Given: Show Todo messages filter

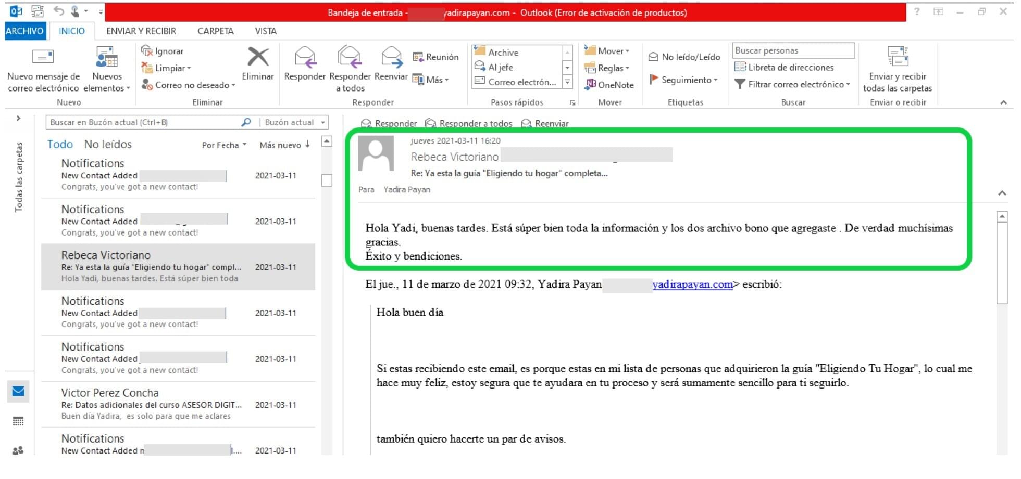Looking at the screenshot, I should tap(60, 144).
